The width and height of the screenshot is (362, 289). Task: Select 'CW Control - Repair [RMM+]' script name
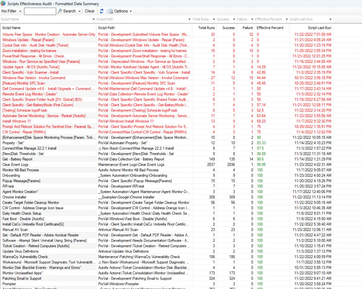[x=24, y=132]
